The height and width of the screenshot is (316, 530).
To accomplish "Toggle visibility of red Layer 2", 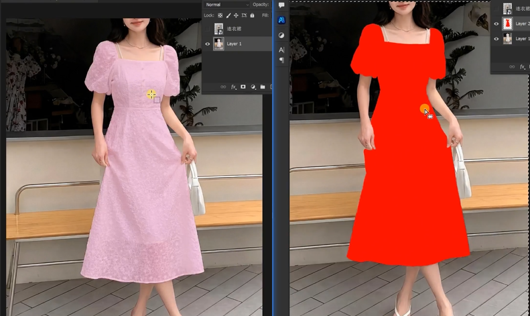I will click(x=496, y=23).
